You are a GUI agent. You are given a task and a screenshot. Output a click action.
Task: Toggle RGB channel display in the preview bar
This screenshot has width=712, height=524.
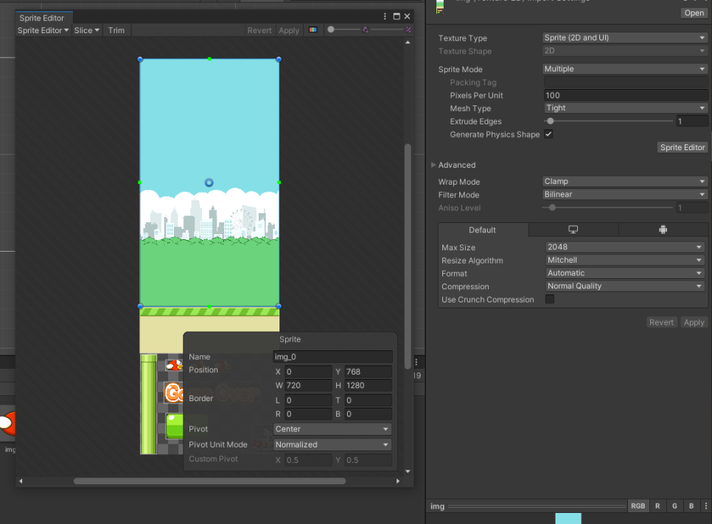coord(638,506)
